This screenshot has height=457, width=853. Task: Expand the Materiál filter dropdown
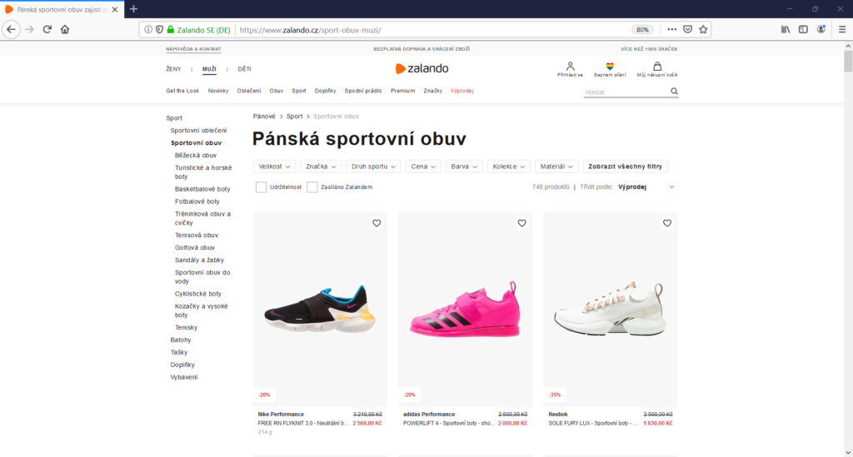pos(556,166)
